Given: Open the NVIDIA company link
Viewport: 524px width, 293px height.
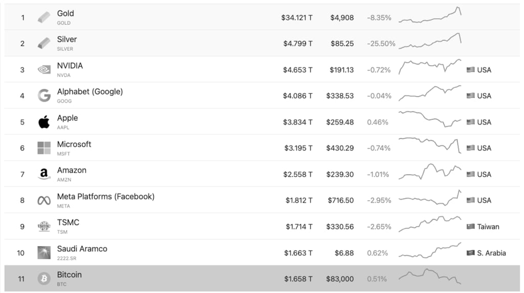Looking at the screenshot, I should 70,66.
